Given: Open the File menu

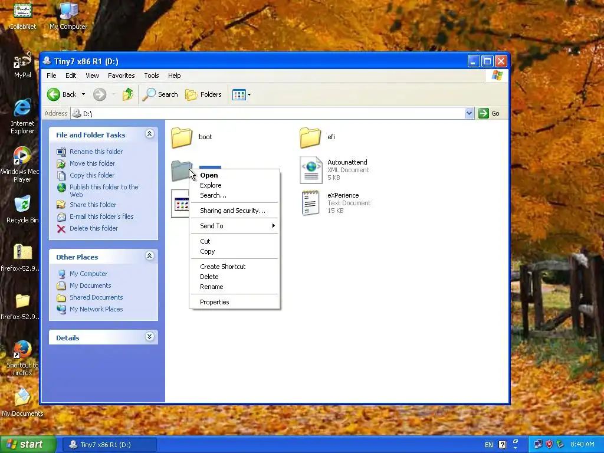Looking at the screenshot, I should point(51,75).
